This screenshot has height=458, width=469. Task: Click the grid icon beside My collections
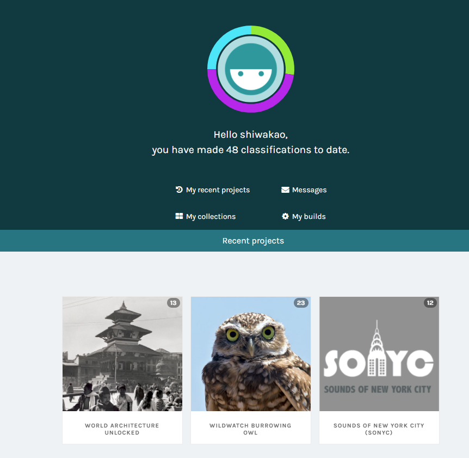(179, 216)
